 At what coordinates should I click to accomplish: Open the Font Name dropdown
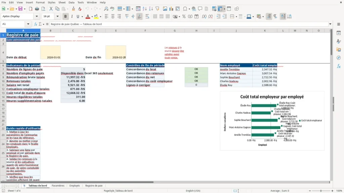coord(37,16)
